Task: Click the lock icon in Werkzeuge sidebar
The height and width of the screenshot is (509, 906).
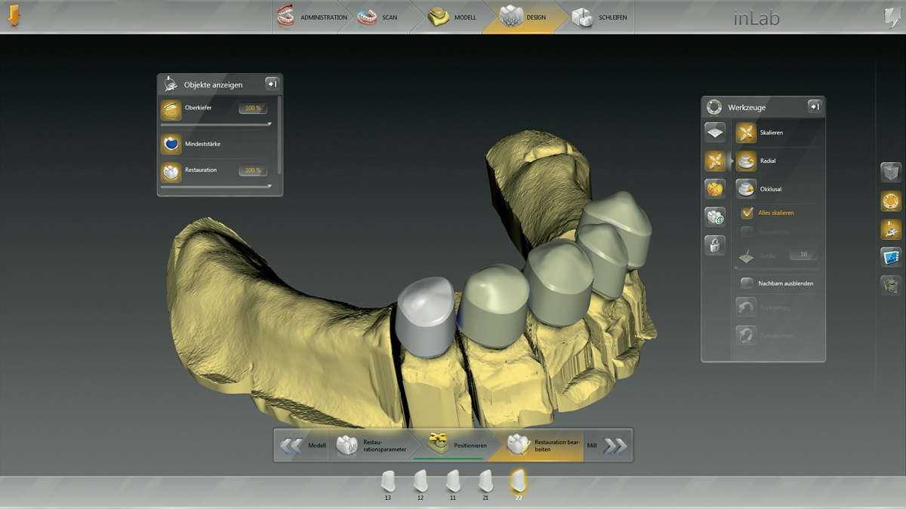Action: [x=714, y=245]
